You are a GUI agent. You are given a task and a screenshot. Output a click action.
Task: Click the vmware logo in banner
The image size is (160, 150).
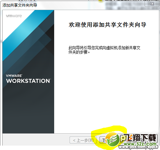point(14,16)
